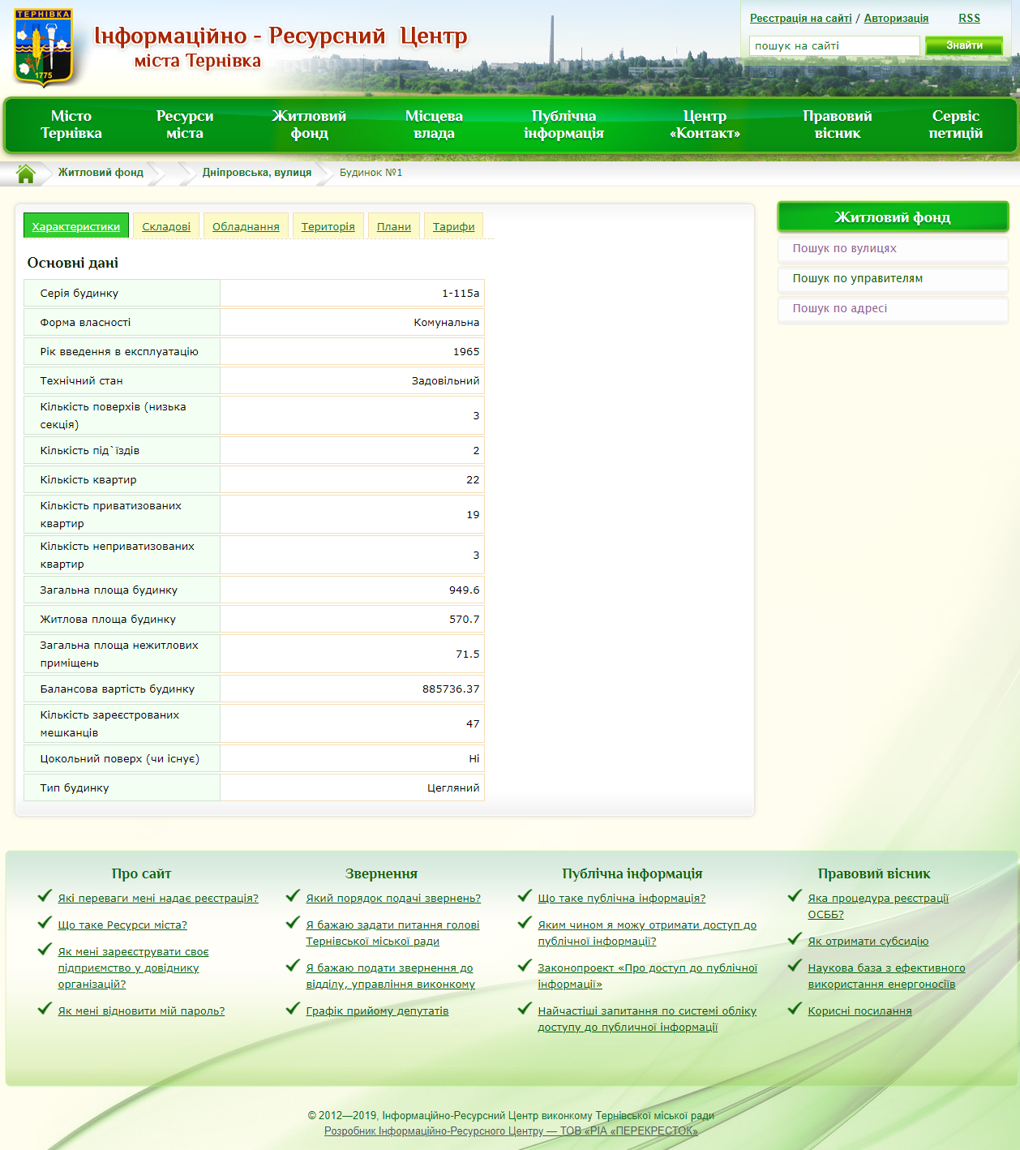Open the Найчастіші запитання link

click(647, 1019)
